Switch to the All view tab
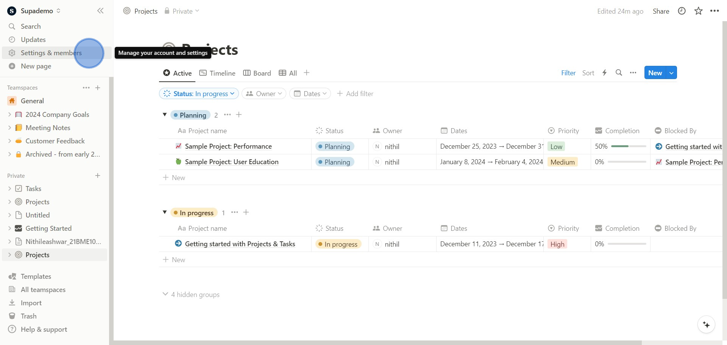Viewport: 727px width, 345px height. pos(288,73)
